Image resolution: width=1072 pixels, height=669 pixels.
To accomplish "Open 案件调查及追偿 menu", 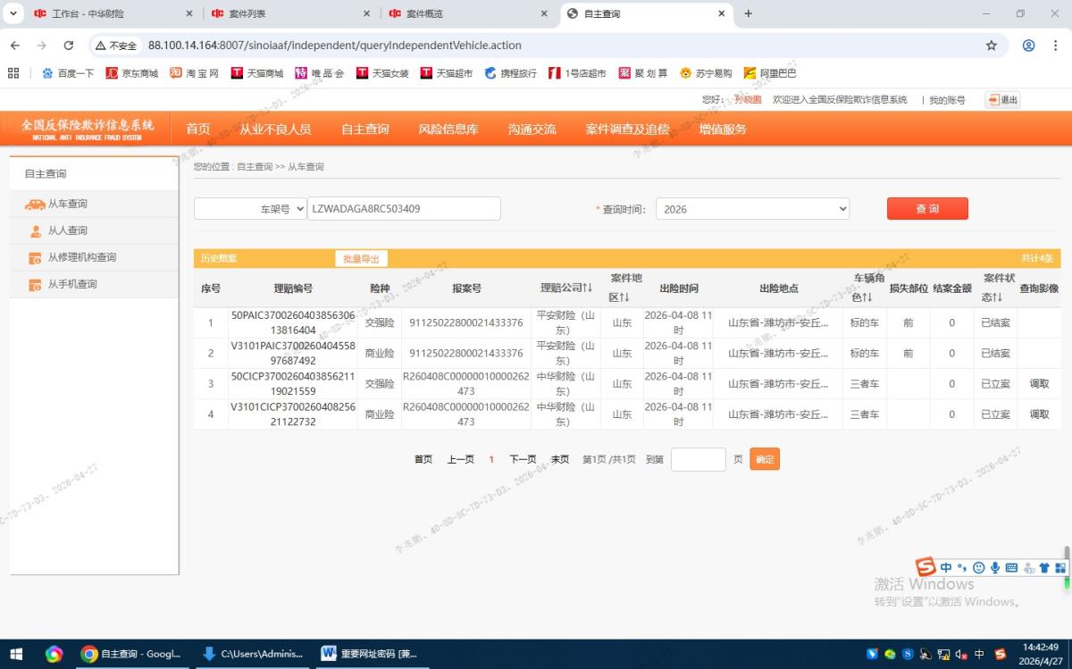I will click(628, 129).
